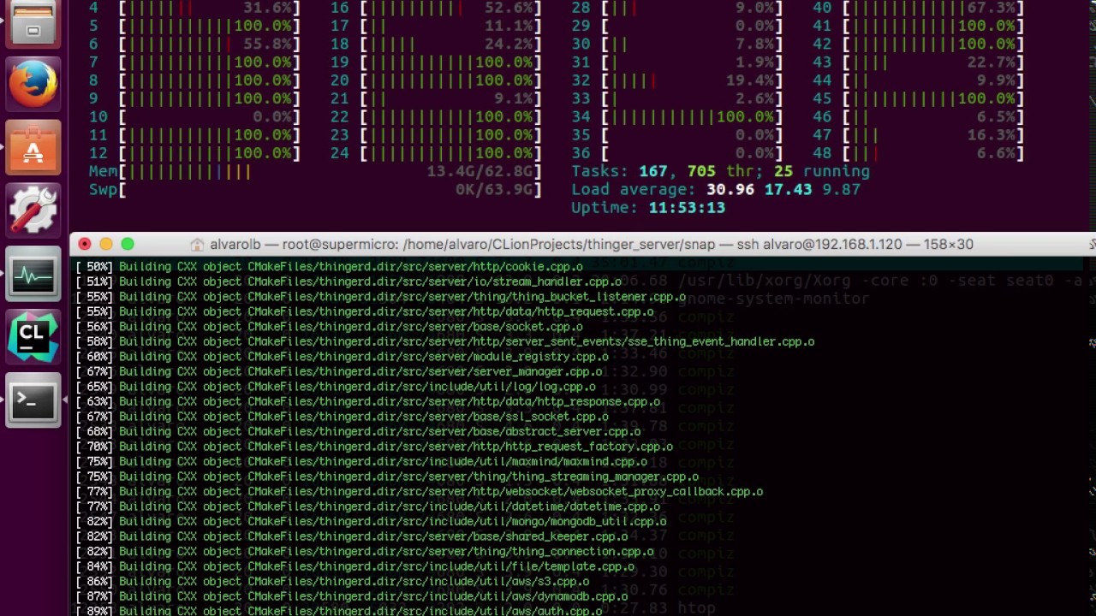1096x616 pixels.
Task: Click build line for aws/dynamodb.cpp.o
Action: click(x=352, y=596)
